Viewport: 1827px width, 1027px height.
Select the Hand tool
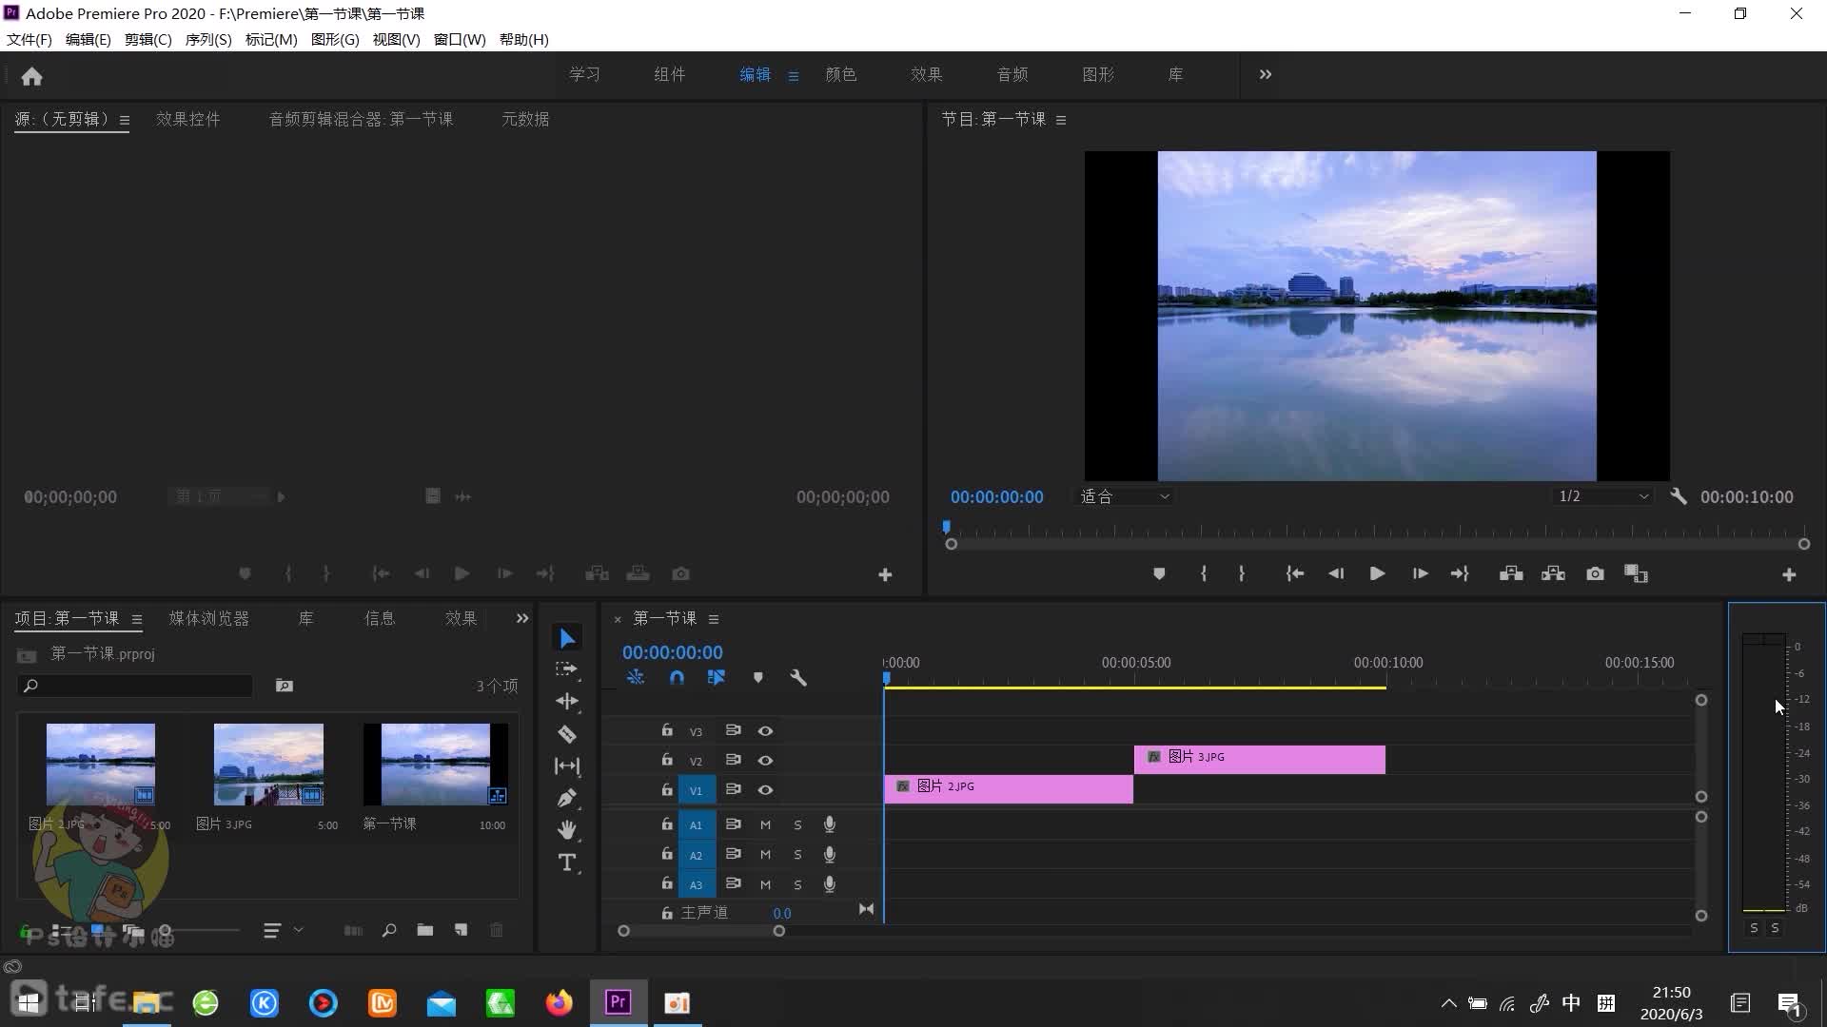tap(567, 830)
